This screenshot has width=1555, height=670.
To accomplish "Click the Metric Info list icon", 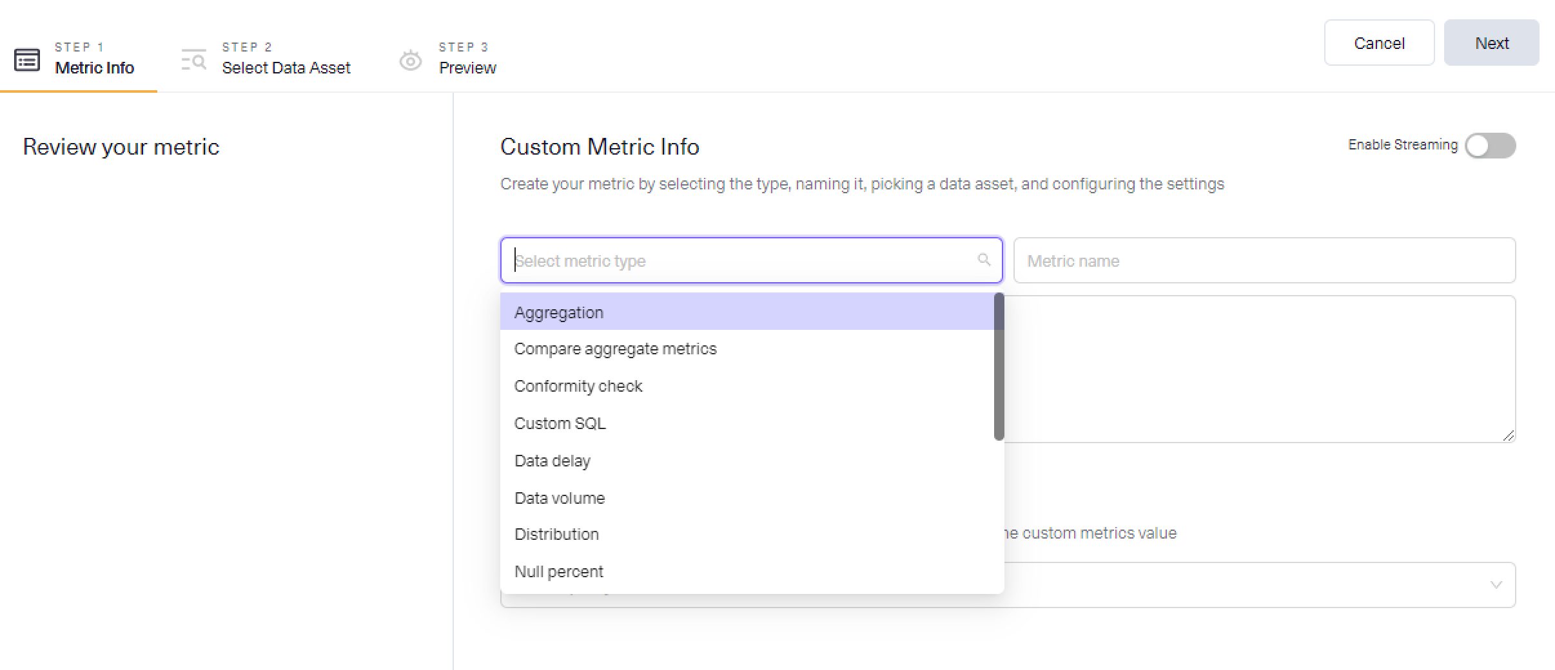I will point(27,59).
